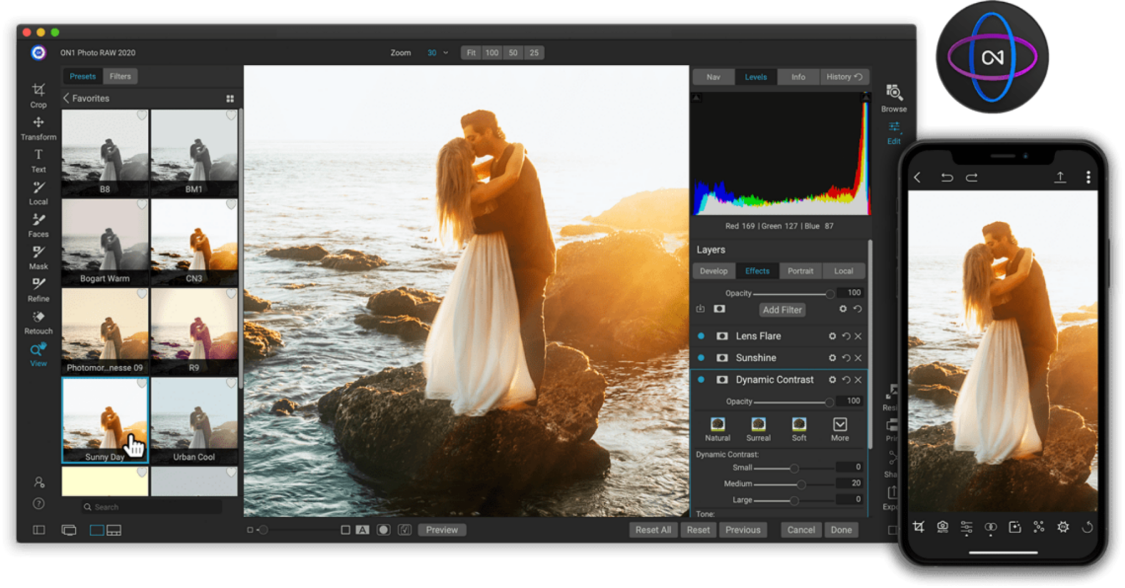Open the Sunshine filter mask options
1125x588 pixels.
point(722,358)
